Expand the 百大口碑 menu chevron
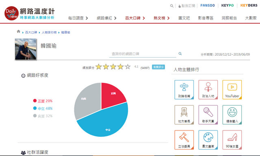Image resolution: width=260 pixels, height=156 pixels. (144, 18)
